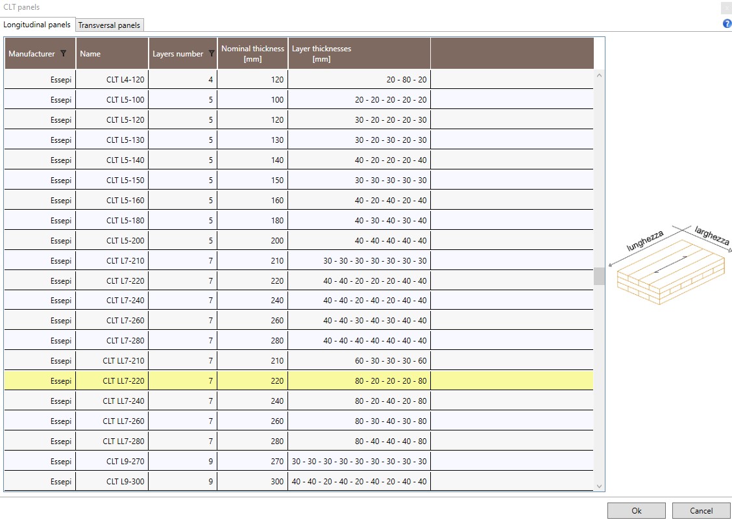Click nominal thickness 270 cell
This screenshot has width=732, height=522.
[252, 462]
